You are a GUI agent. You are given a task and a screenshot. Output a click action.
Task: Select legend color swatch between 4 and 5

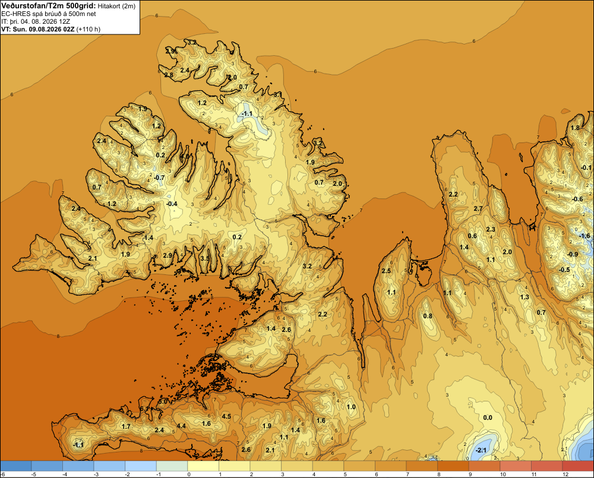328,466
